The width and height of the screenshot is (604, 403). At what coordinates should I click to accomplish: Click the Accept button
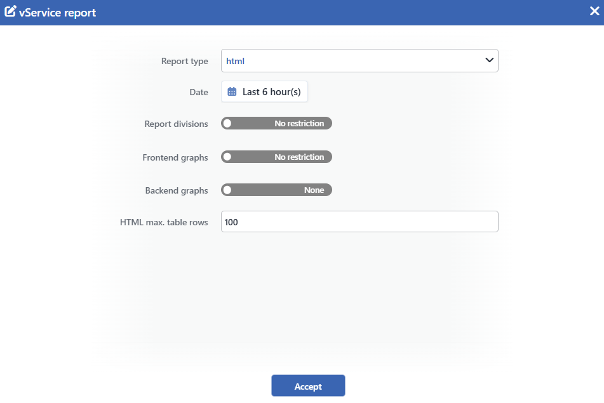coord(308,386)
